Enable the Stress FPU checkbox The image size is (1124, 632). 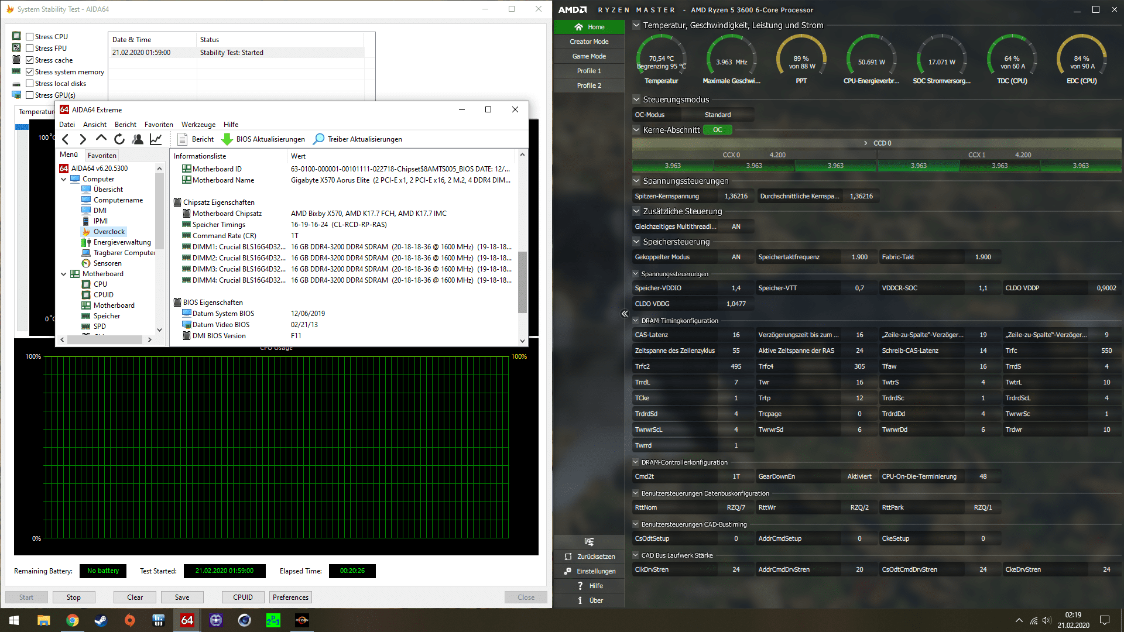click(x=30, y=49)
